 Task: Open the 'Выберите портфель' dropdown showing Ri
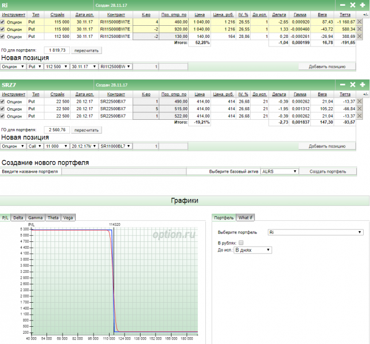coord(316,232)
